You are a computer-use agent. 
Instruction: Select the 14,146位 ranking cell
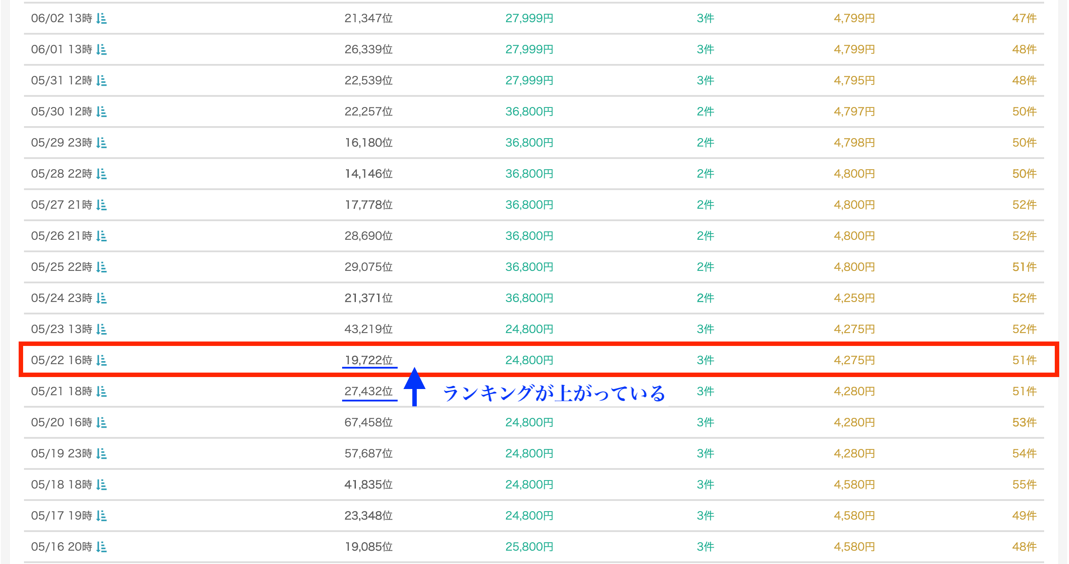tap(369, 174)
